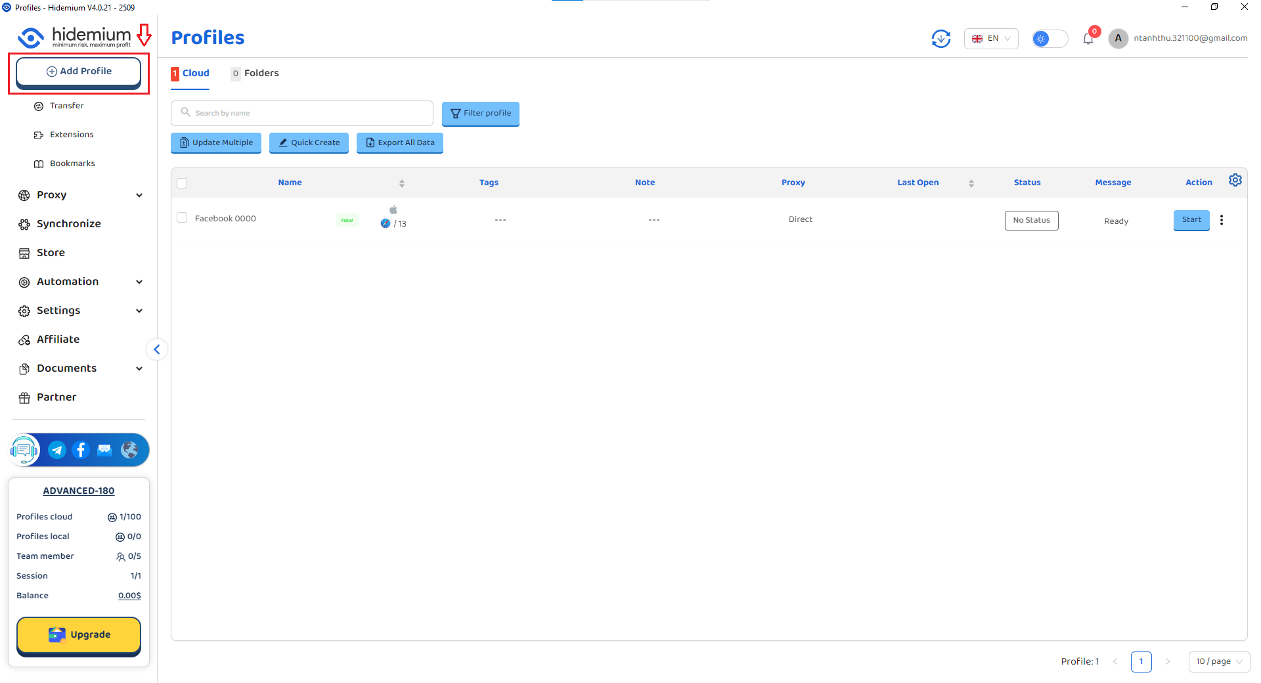Screen dimensions: 1261x683
Task: Switch to the Cloud tab
Action: [x=190, y=74]
